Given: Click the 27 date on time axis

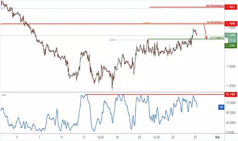Looking at the screenshot, I should [195, 137].
